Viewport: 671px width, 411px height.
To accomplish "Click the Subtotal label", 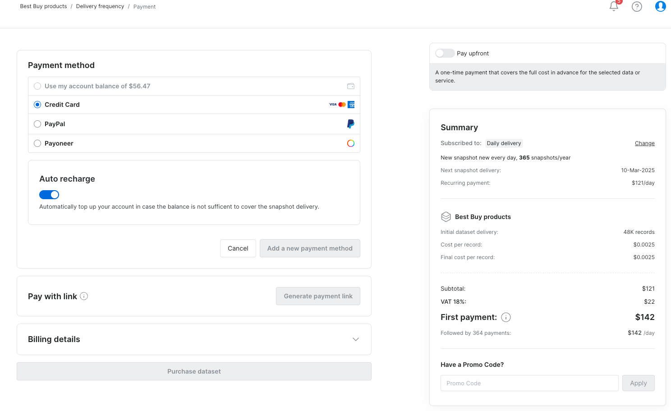I will coord(453,288).
